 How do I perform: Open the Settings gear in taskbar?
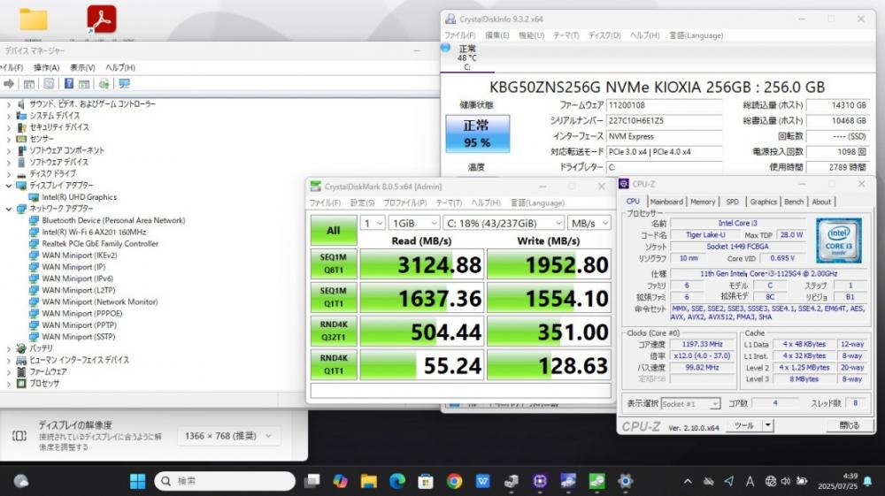coord(625,481)
